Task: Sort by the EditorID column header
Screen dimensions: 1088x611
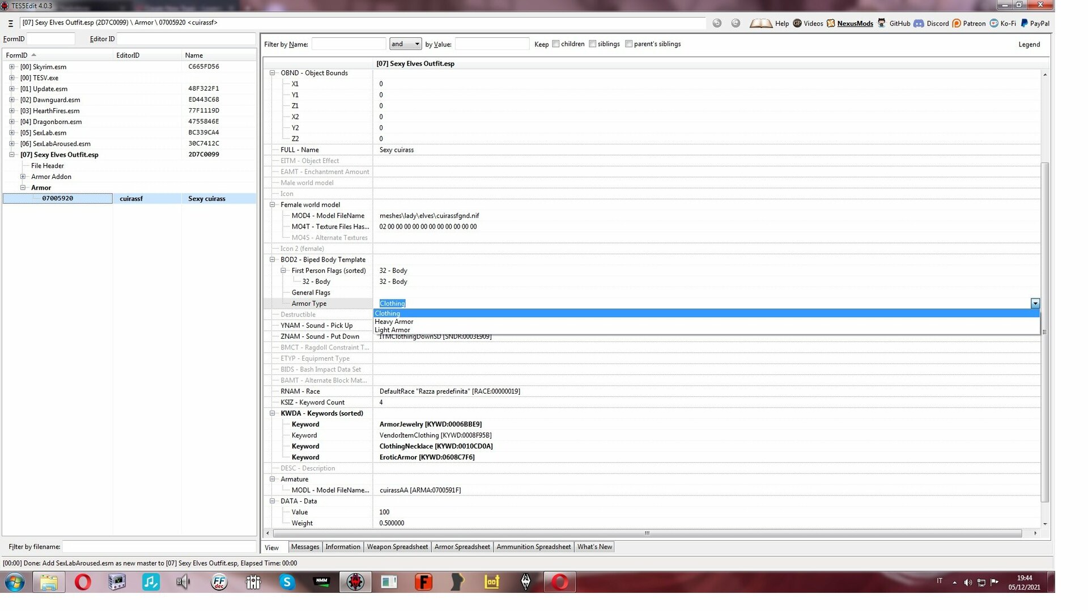Action: click(147, 55)
